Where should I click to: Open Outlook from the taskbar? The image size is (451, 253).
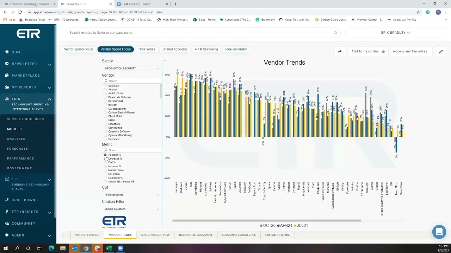74,248
